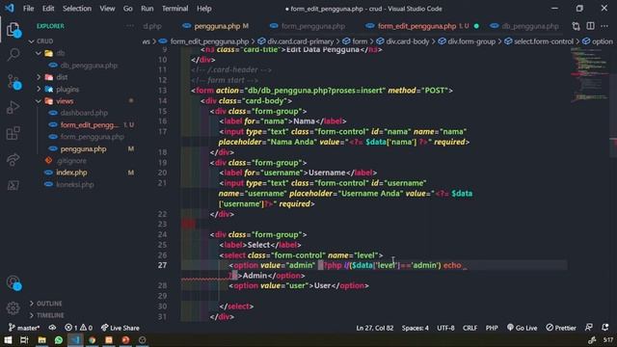The image size is (617, 347).
Task: Click breadcrumb select.form-control
Action: [x=544, y=41]
